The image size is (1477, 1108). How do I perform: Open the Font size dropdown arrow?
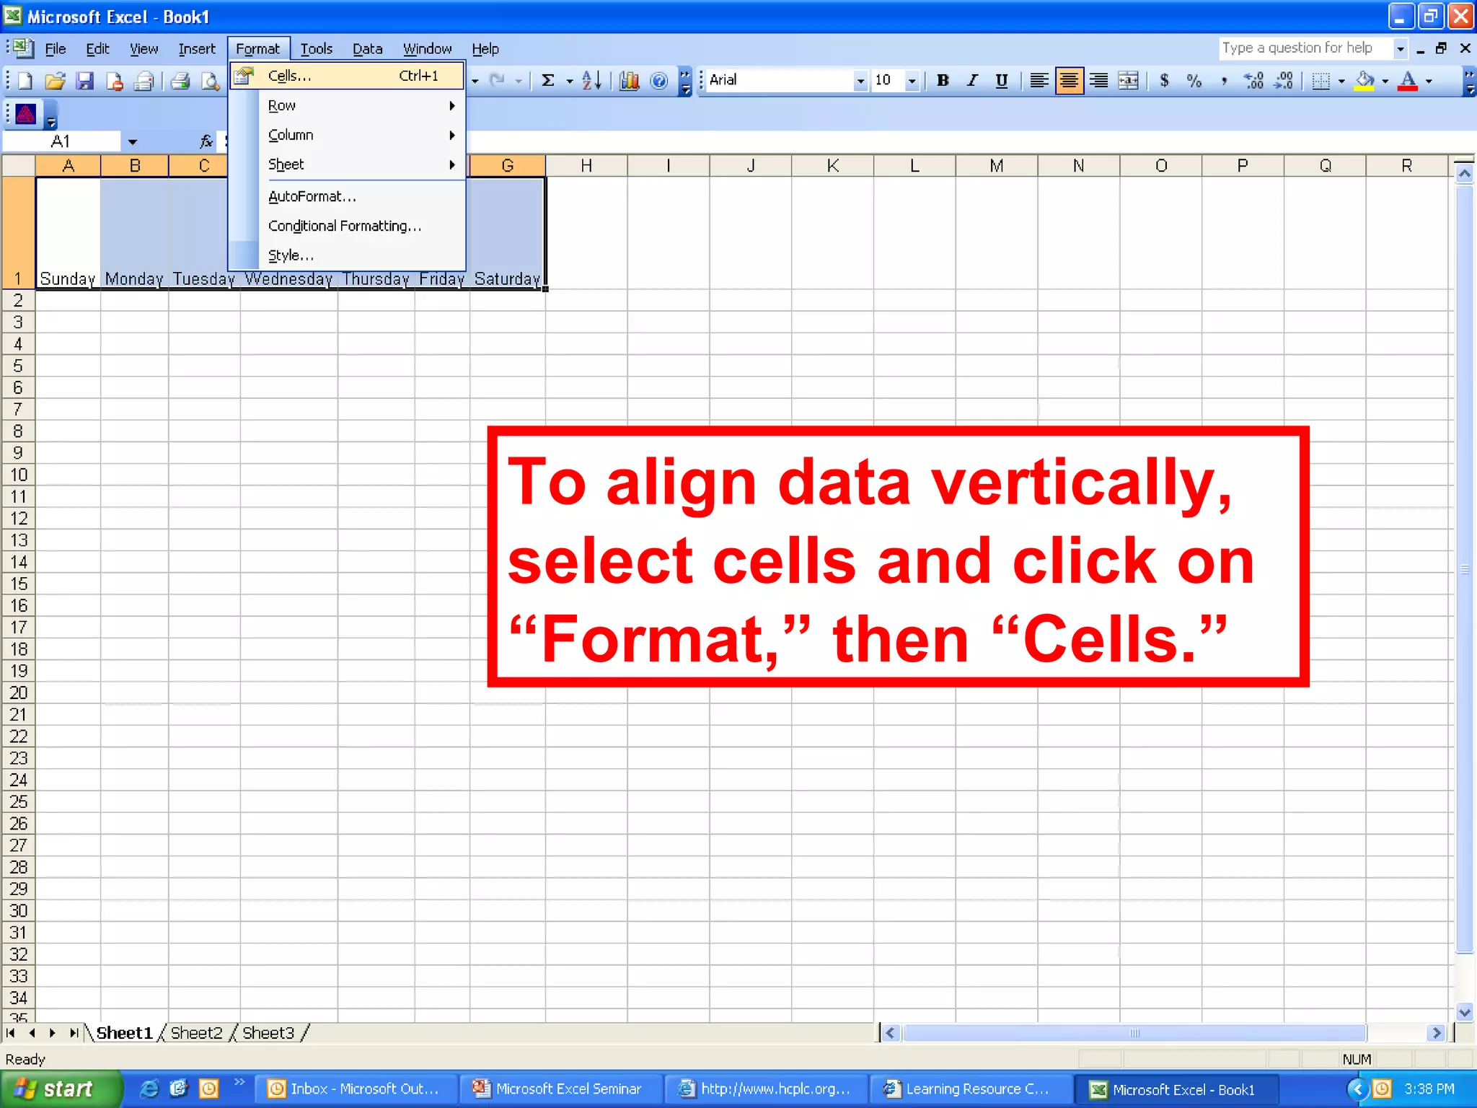(x=912, y=81)
